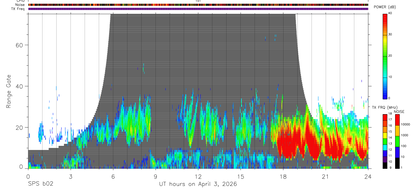Click the NOISE legend title

pos(399,112)
